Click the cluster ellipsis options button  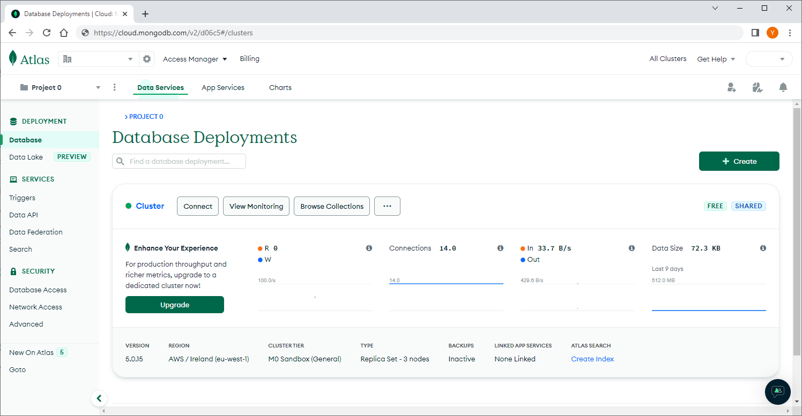[x=387, y=206]
